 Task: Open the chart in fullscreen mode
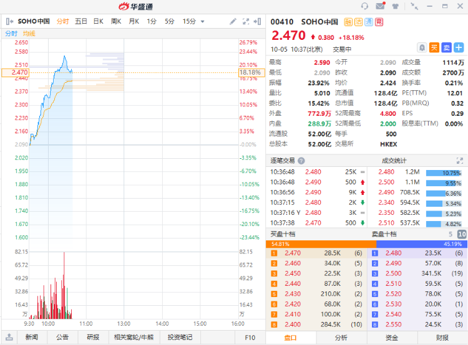tap(246, 21)
